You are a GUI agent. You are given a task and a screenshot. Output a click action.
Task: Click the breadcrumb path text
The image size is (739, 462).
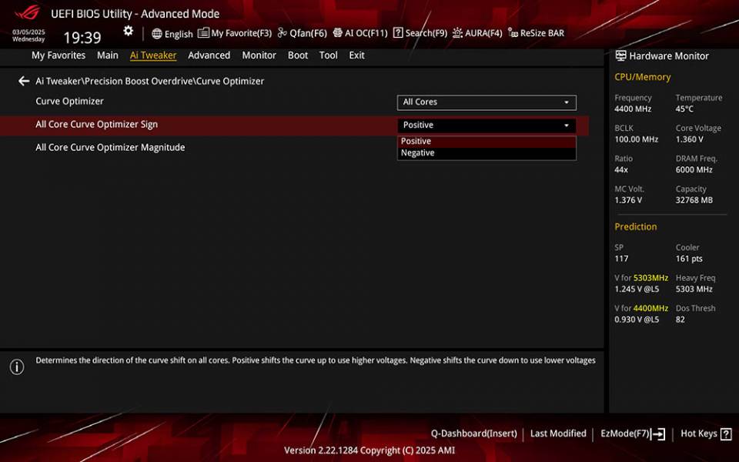pos(150,81)
